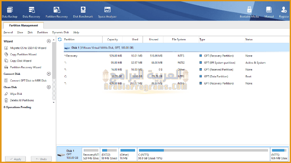Select the Partition Management tab
The image size is (291, 163).
pyautogui.click(x=24, y=25)
